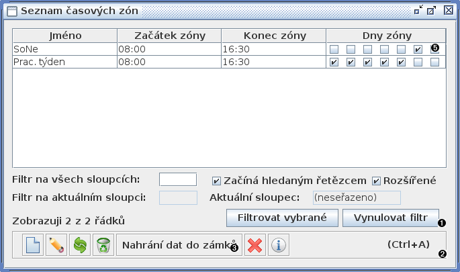This screenshot has height=272, width=460.
Task: Toggle first day checkbox in Prac. týden row
Action: tap(334, 62)
